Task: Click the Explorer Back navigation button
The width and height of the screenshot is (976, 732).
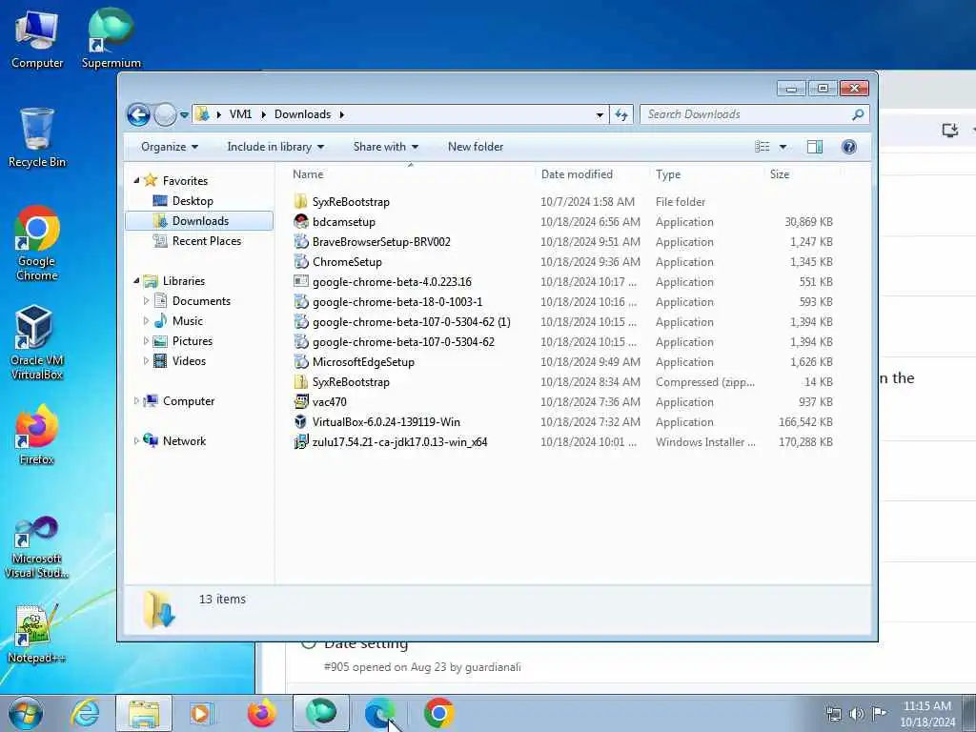Action: coord(138,114)
